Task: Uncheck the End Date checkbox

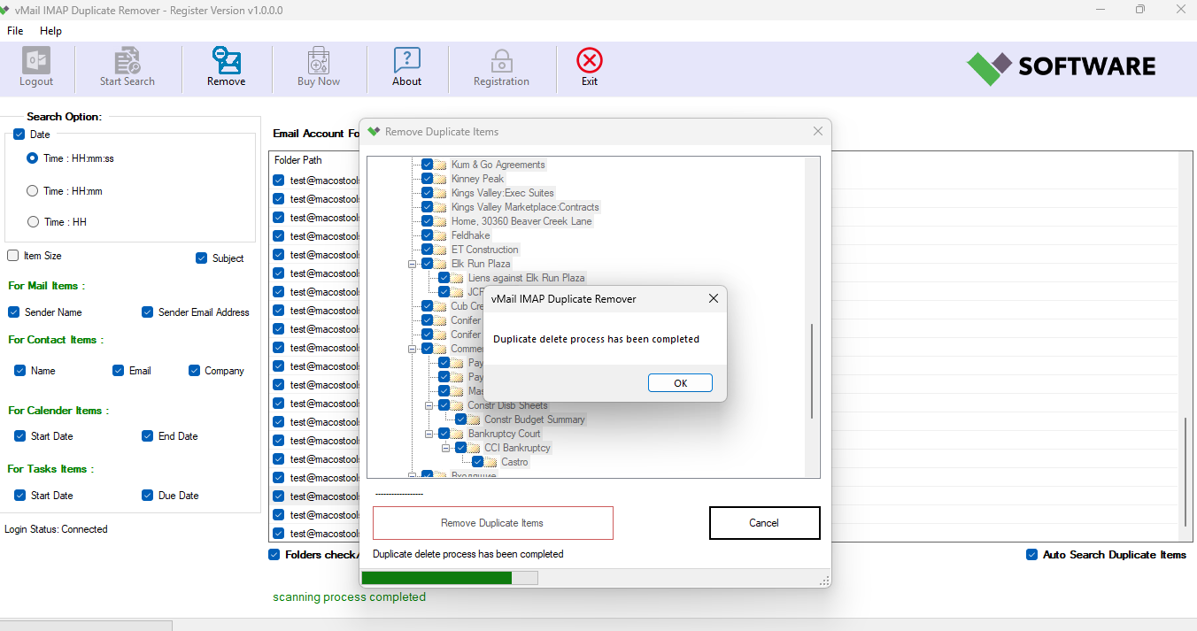Action: tap(147, 436)
